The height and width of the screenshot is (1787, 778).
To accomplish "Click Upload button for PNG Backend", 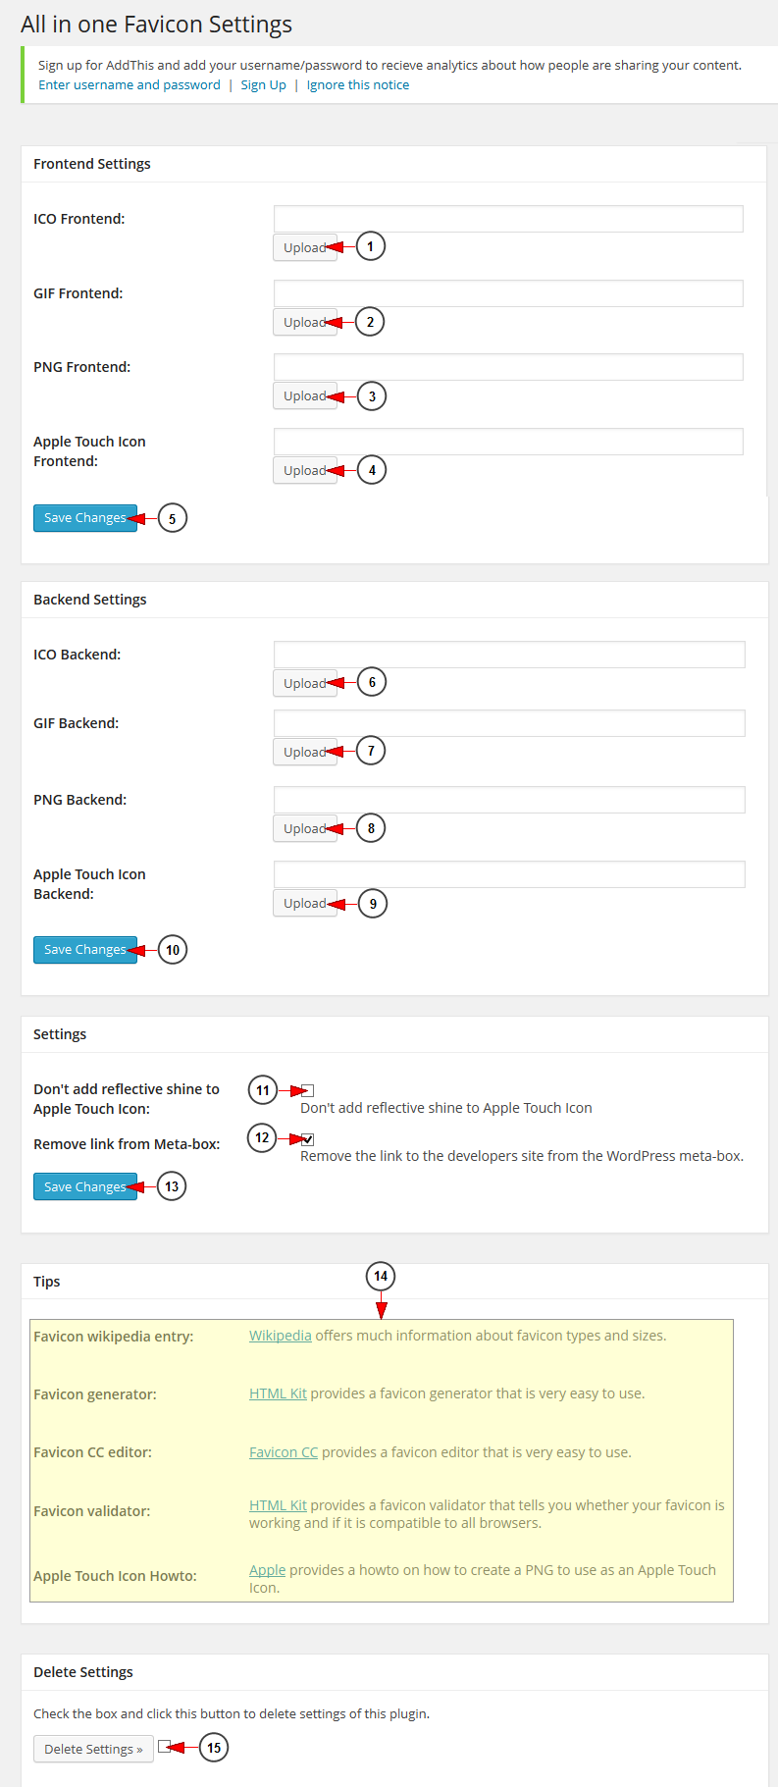I will 304,828.
